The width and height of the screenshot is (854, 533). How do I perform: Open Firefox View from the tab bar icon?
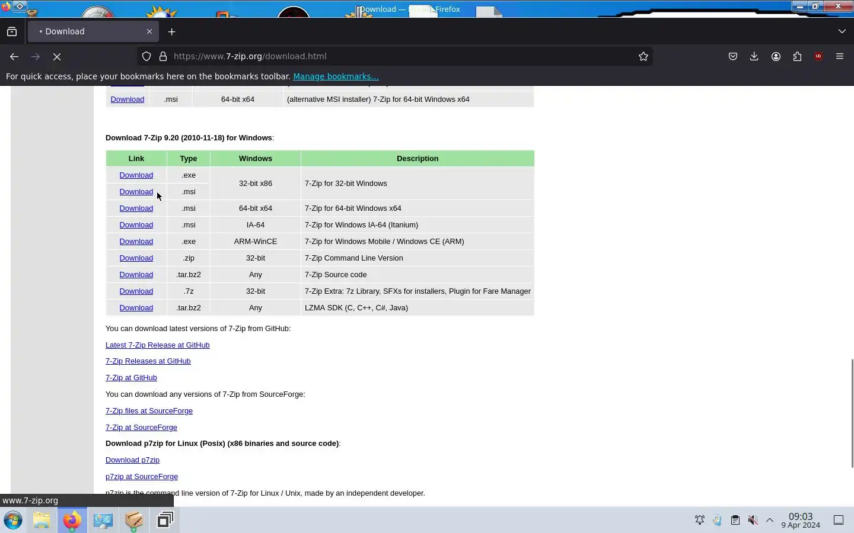(12, 31)
